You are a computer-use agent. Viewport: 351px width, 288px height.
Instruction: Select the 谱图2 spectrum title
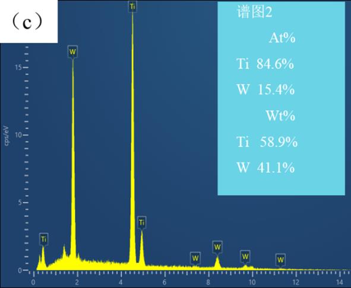(x=255, y=12)
